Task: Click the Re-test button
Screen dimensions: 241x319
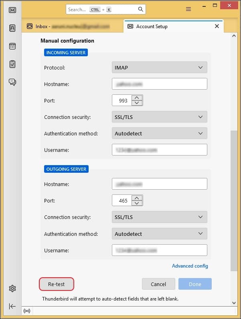Action: click(x=57, y=284)
